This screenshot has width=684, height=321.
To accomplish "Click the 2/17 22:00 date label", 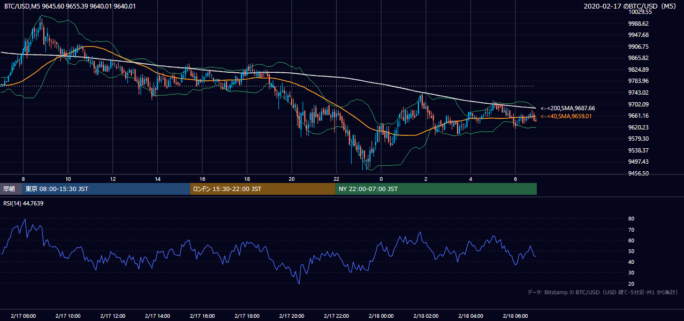I will 336,316.
